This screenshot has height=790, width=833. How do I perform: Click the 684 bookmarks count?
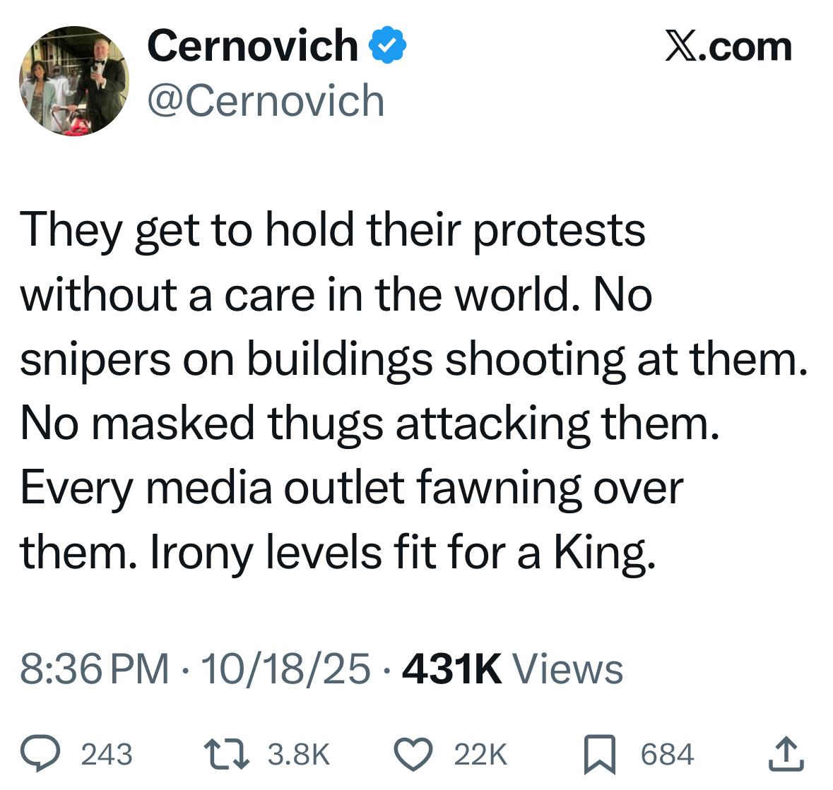[x=668, y=754]
